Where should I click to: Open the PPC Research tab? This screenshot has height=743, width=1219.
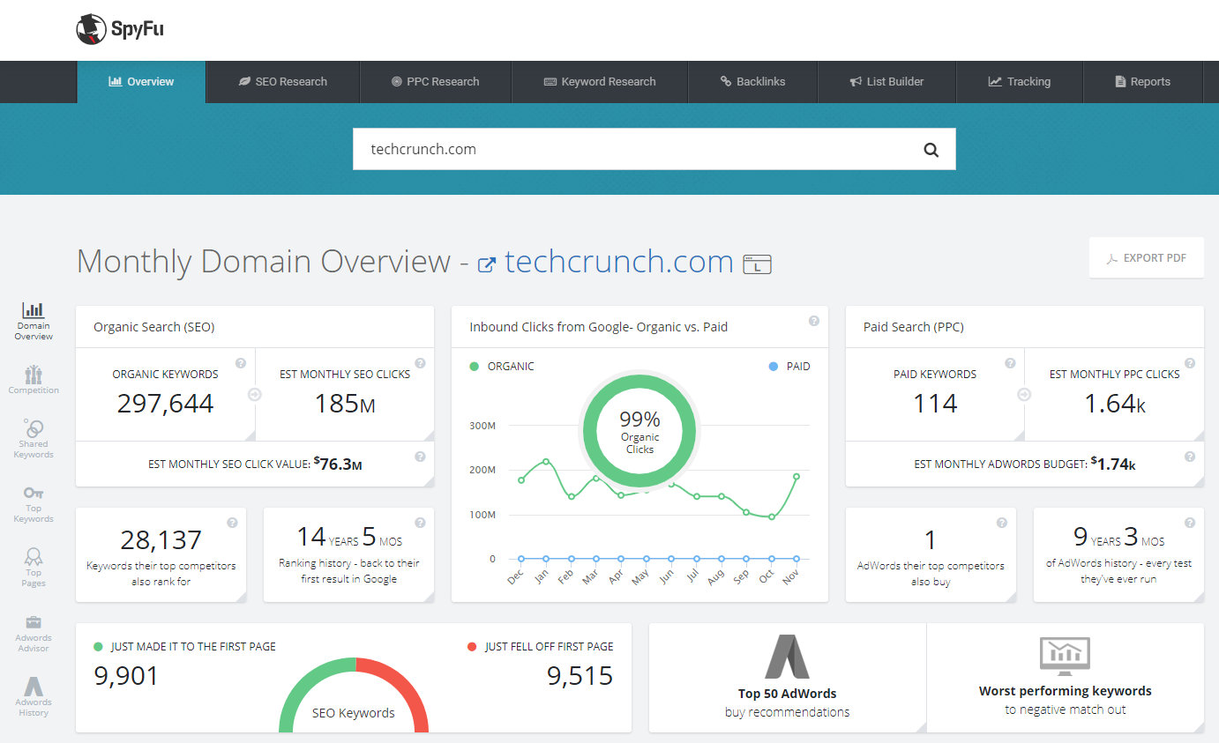[x=436, y=82]
